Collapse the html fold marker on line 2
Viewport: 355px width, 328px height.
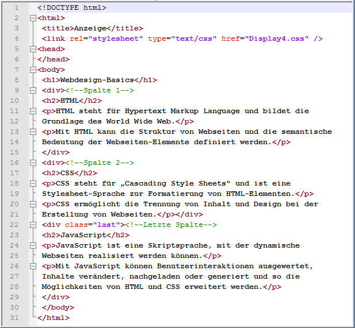coord(33,18)
